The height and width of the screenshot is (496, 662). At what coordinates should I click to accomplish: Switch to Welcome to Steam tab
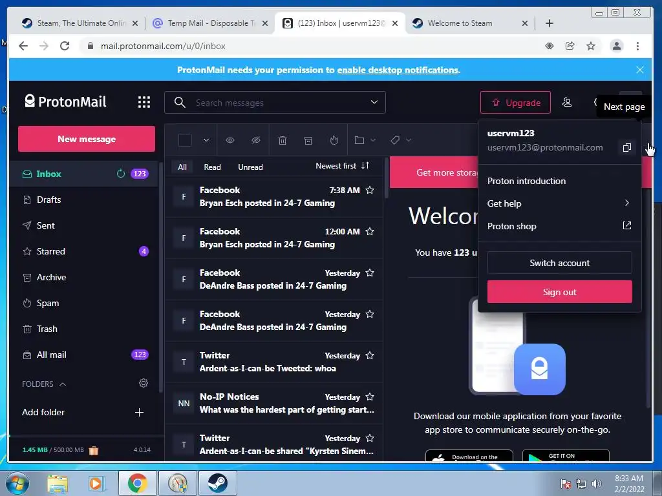pos(471,23)
